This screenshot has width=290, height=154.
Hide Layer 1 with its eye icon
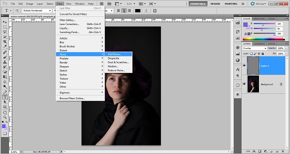click(244, 66)
